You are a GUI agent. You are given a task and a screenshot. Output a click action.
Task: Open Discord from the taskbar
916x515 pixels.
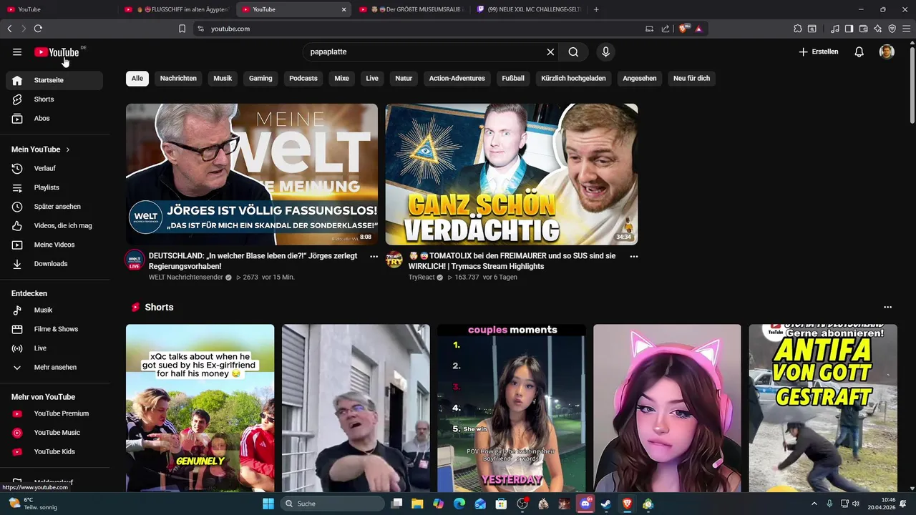pos(585,504)
